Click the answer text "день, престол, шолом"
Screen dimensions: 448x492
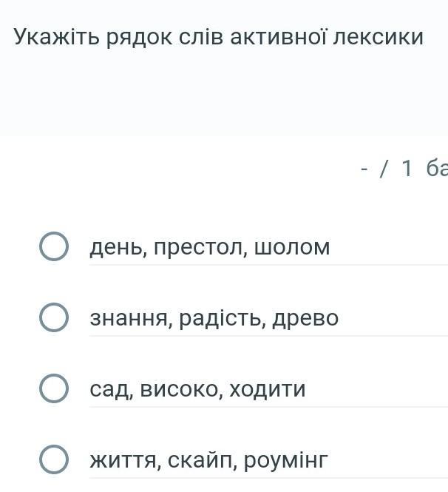[210, 248]
